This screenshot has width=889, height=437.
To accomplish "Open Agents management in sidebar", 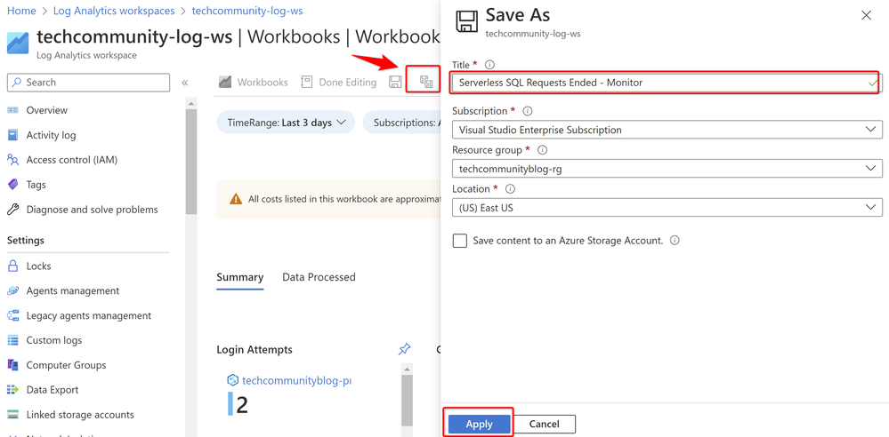I will [73, 290].
